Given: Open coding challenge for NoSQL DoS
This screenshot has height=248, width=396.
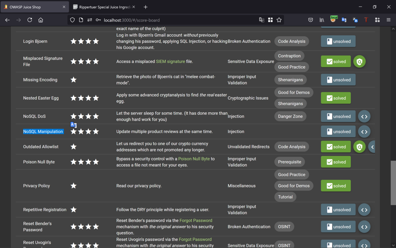Looking at the screenshot, I should pyautogui.click(x=364, y=116).
